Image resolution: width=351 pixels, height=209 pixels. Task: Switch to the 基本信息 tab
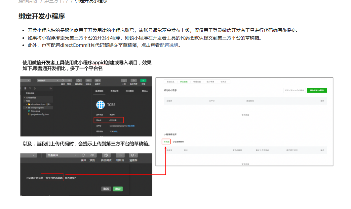coord(99,91)
